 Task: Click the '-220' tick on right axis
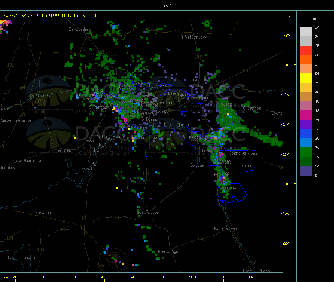coord(285,243)
